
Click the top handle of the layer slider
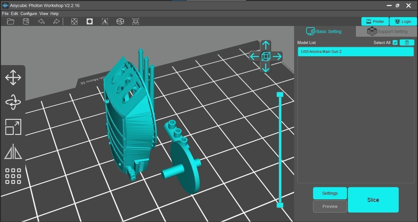pos(280,94)
